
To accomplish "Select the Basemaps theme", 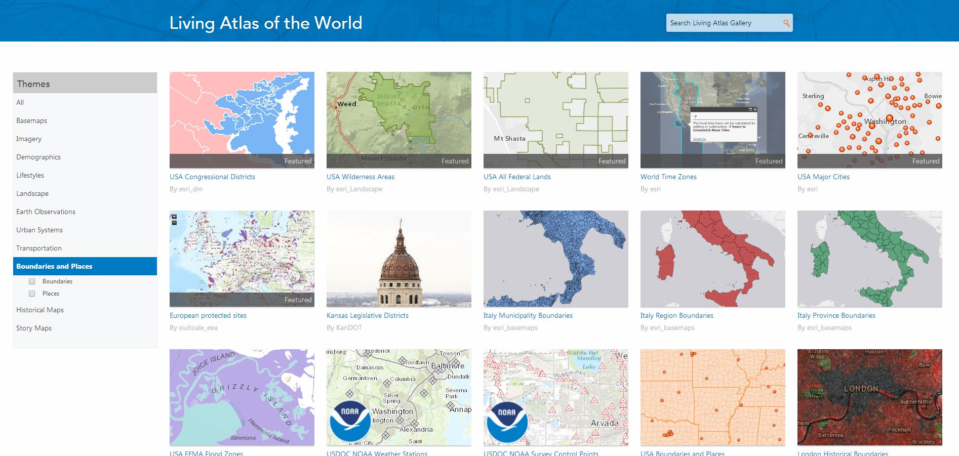I will [x=85, y=120].
